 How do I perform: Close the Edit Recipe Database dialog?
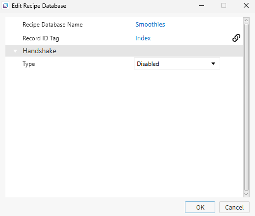pyautogui.click(x=246, y=6)
